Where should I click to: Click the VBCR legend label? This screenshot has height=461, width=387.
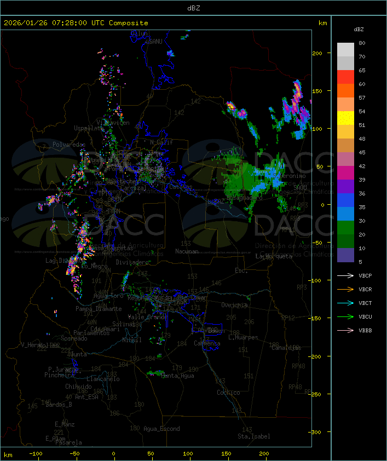click(x=365, y=289)
